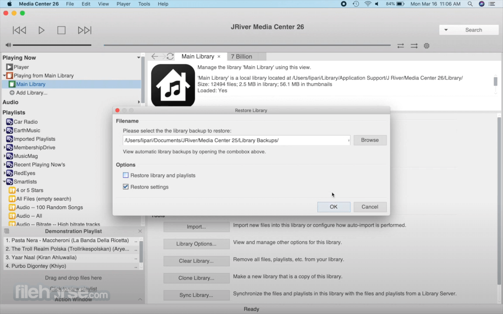Expand the RedEyes playlist group
The width and height of the screenshot is (503, 314).
point(4,173)
